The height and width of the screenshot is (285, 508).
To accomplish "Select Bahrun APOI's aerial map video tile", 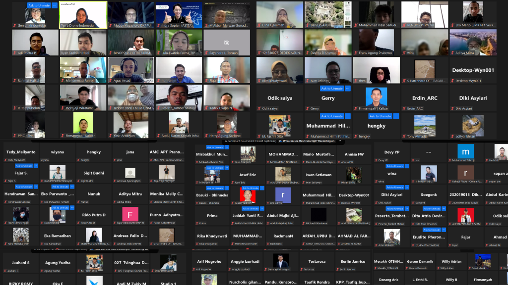I will point(327,15).
